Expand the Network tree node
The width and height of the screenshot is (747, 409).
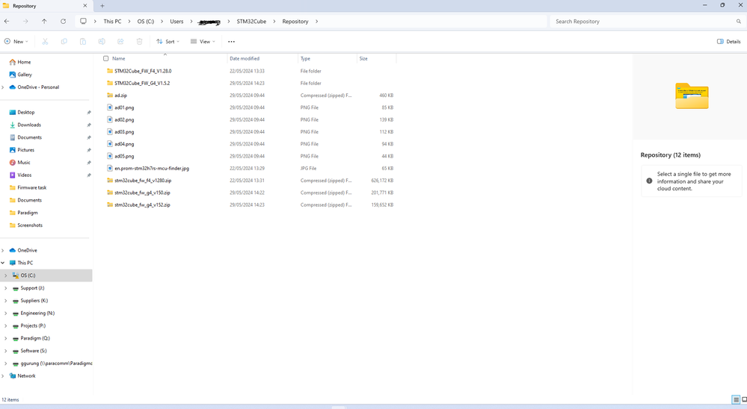tap(3, 375)
